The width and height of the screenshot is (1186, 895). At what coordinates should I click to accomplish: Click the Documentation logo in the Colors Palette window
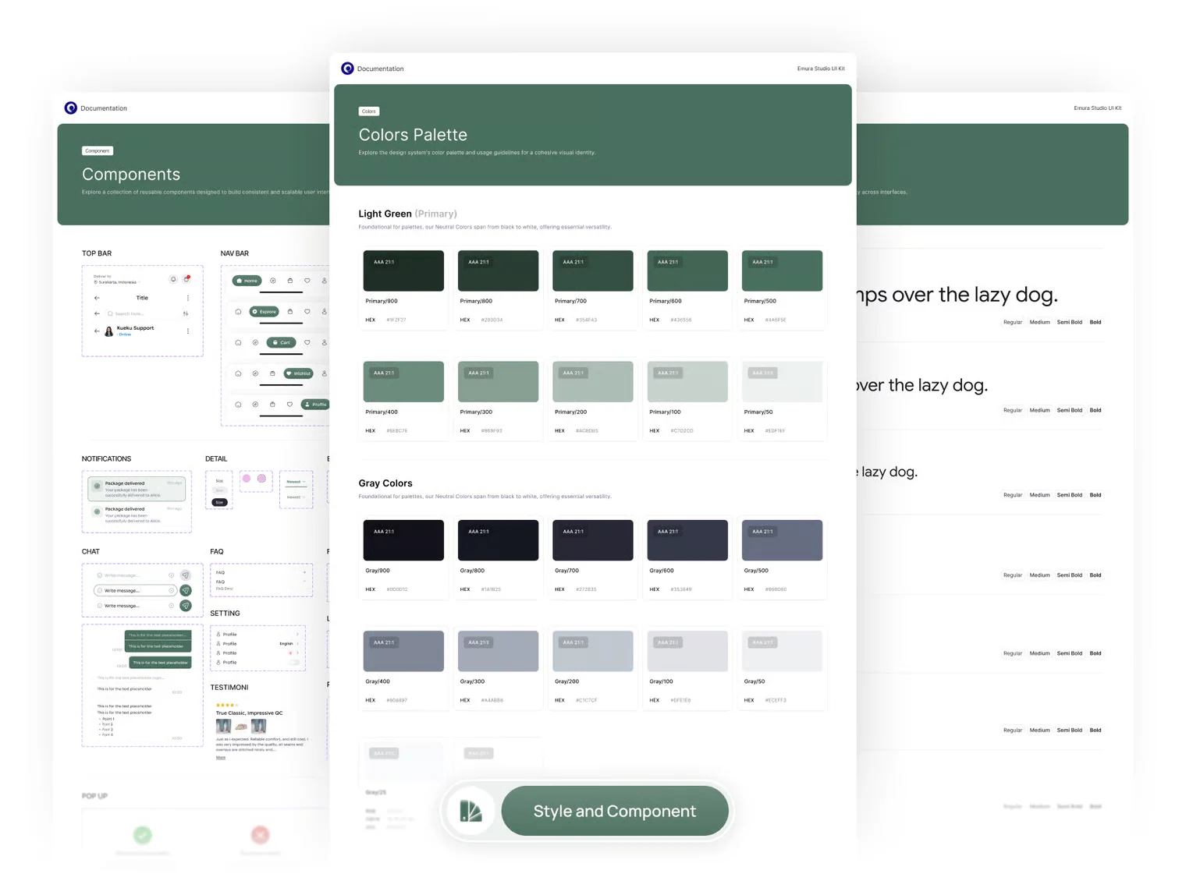click(x=347, y=69)
